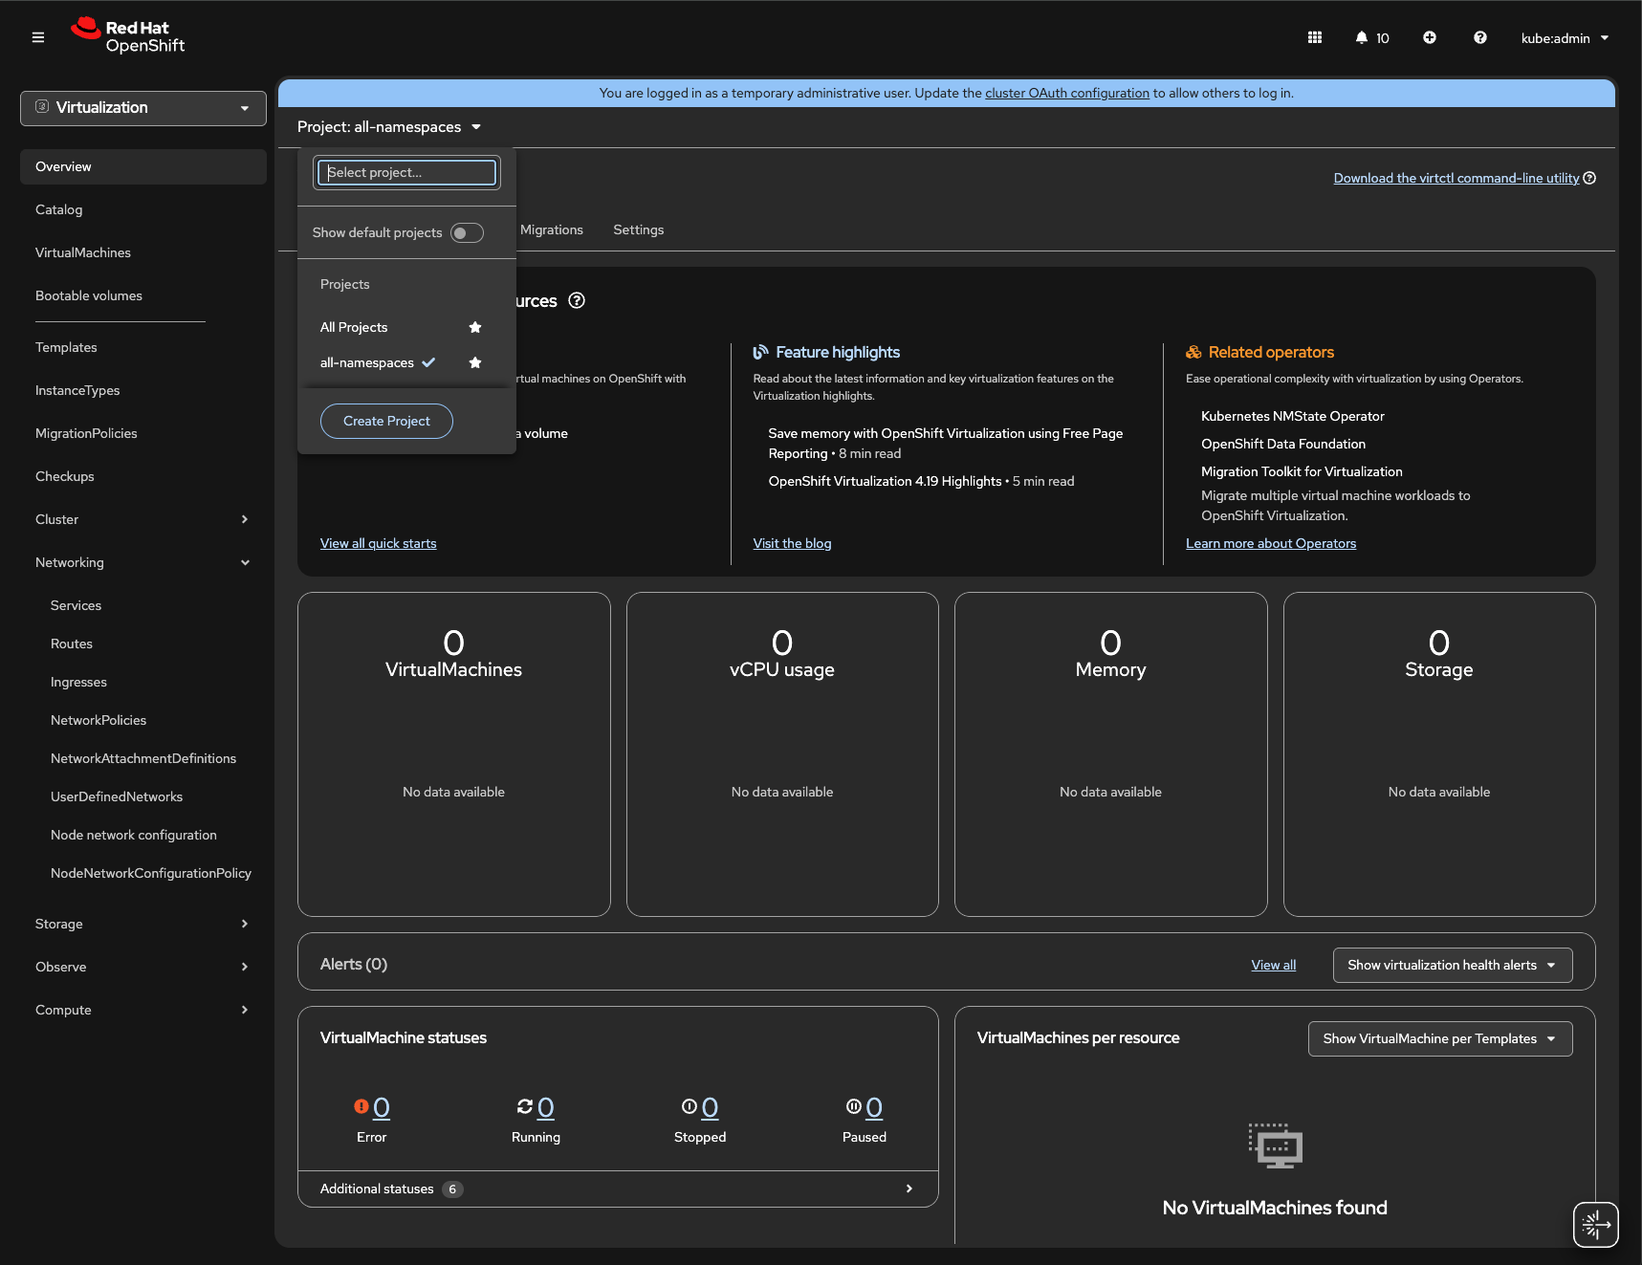Image resolution: width=1642 pixels, height=1265 pixels.
Task: Click the plus quick-create icon
Action: (1430, 37)
